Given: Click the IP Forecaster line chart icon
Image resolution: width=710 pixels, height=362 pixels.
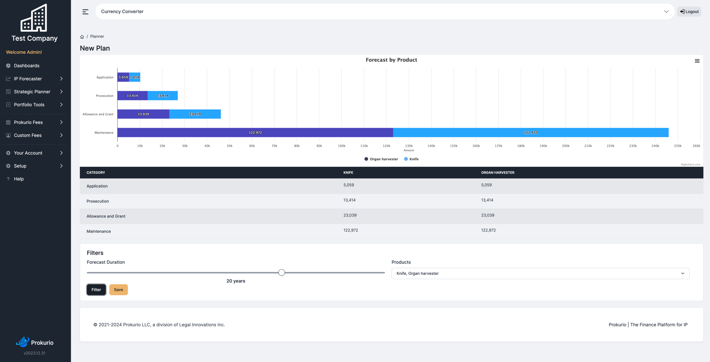Looking at the screenshot, I should tap(8, 79).
